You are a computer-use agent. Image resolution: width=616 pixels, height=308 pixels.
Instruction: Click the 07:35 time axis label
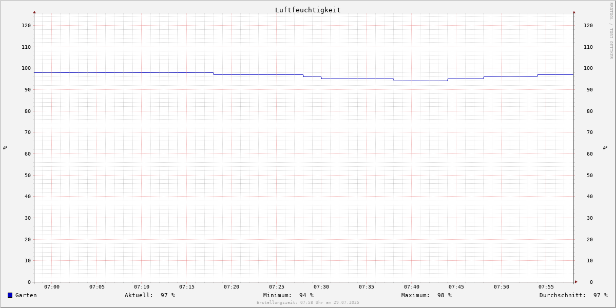click(x=367, y=287)
